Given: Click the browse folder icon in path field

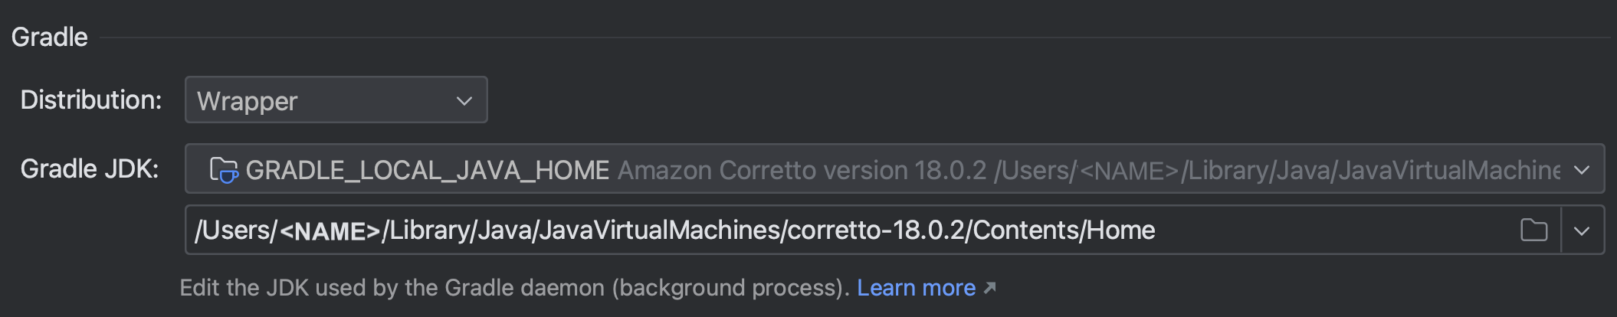Looking at the screenshot, I should point(1533,230).
